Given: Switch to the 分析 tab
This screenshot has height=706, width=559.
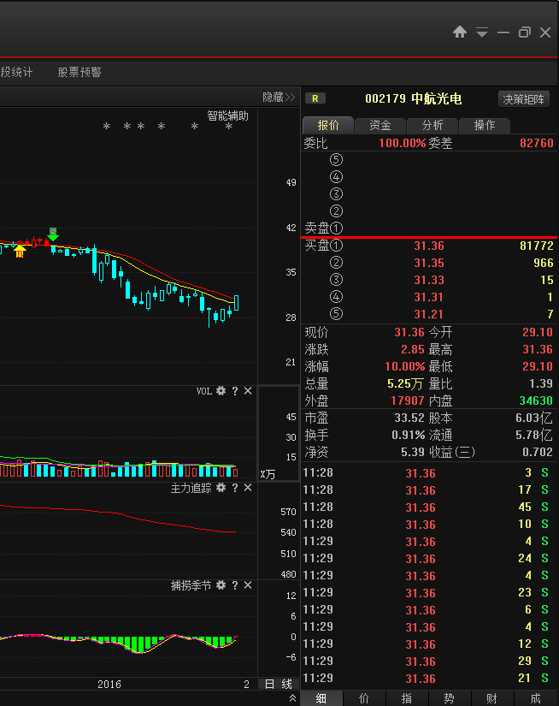Looking at the screenshot, I should [432, 126].
